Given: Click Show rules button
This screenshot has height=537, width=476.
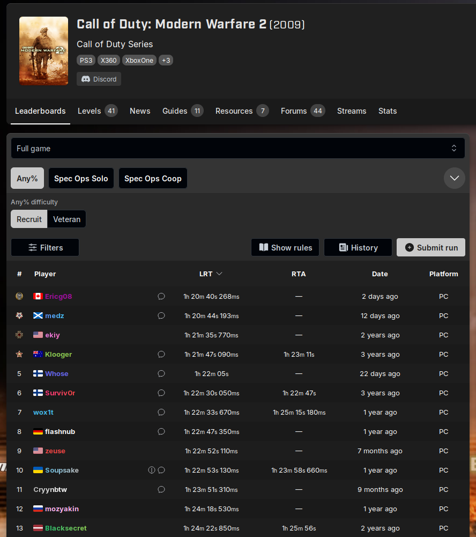Looking at the screenshot, I should (x=285, y=247).
